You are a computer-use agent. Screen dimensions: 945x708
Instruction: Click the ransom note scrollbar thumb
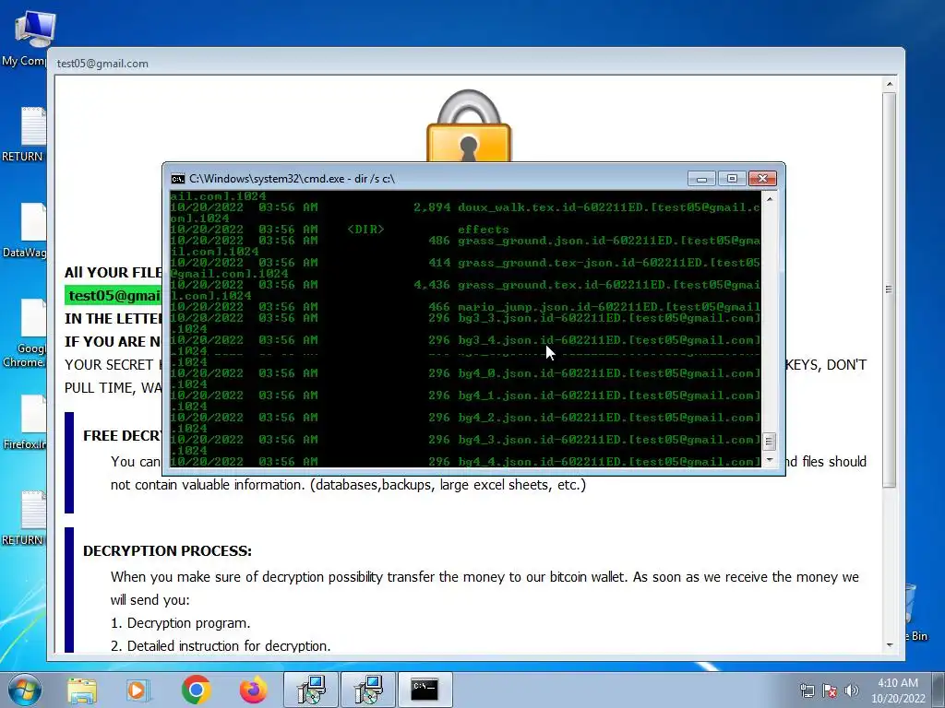pos(890,289)
